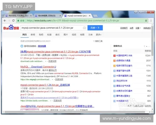This screenshot has width=156, height=125.
Task: Click the 百度一下 search button
Action: pos(95,28)
